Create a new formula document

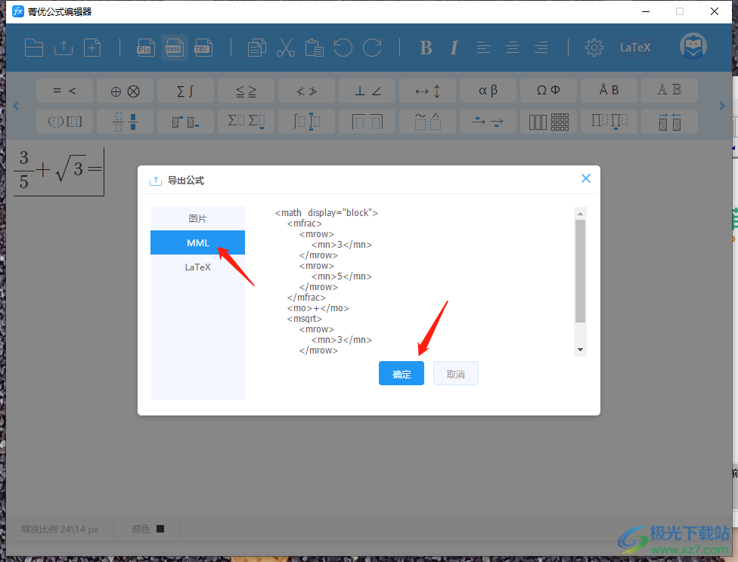click(x=92, y=48)
